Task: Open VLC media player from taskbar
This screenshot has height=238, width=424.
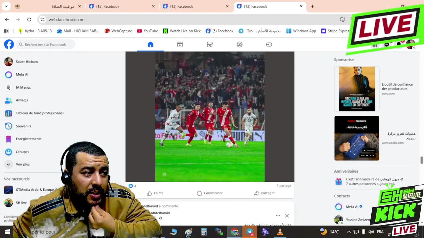Action: pyautogui.click(x=280, y=232)
